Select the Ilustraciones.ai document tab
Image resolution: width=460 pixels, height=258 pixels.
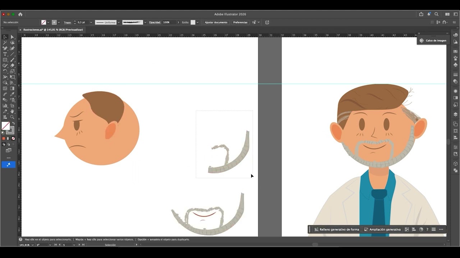[53, 30]
